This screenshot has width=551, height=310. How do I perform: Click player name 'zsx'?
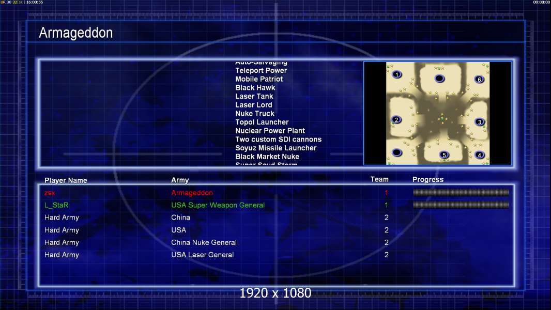tap(50, 193)
